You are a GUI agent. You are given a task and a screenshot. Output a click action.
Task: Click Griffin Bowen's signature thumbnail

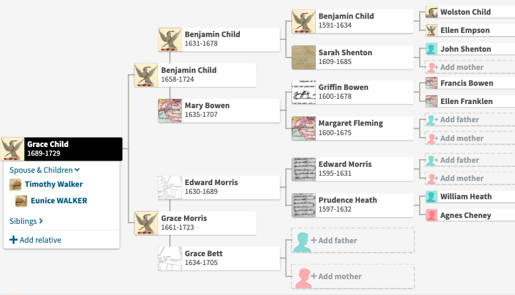coord(303,92)
